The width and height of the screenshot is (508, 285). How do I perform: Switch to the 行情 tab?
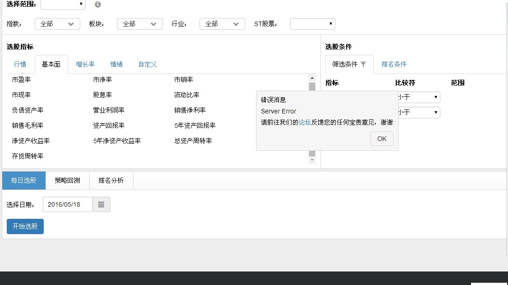pyautogui.click(x=20, y=64)
